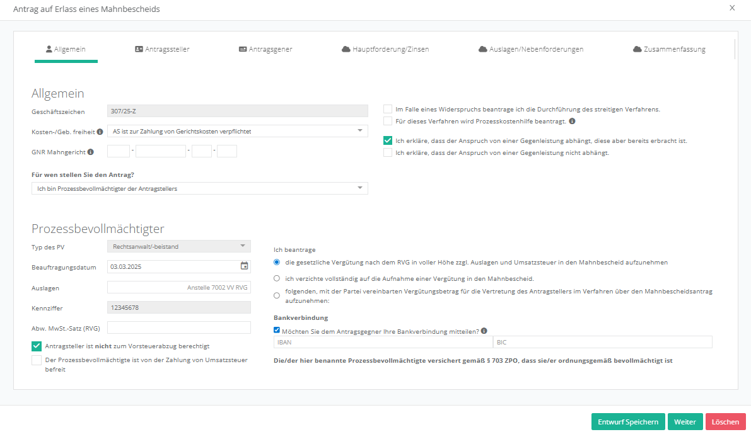
Task: Go to the Hauptforderung/Zinsen tab
Action: pyautogui.click(x=385, y=49)
